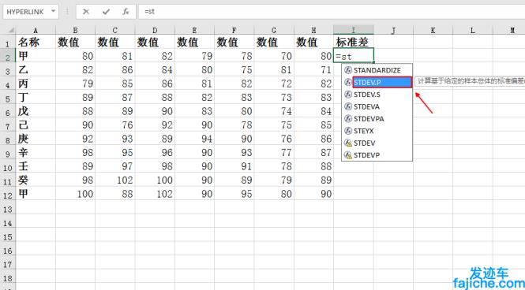
Task: Select the cell with name 乙
Action: (36, 70)
